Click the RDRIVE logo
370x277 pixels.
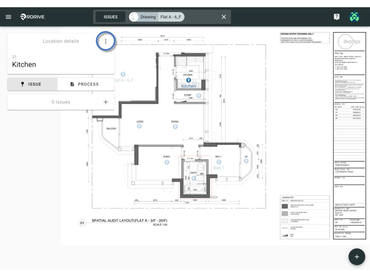pos(32,17)
